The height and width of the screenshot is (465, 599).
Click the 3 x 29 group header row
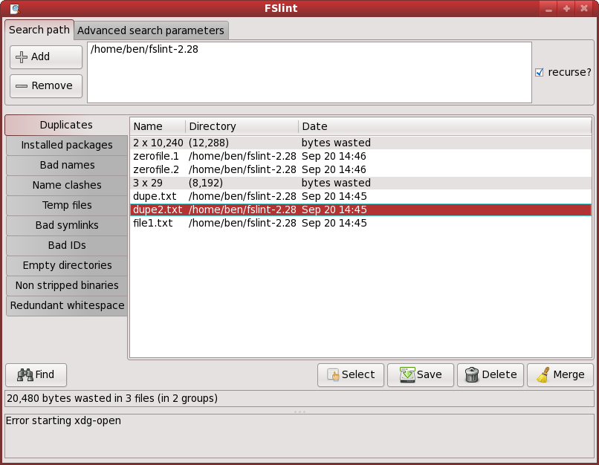click(360, 183)
